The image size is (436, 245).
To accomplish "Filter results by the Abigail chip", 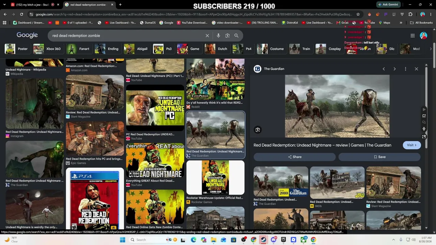I will tap(136, 49).
